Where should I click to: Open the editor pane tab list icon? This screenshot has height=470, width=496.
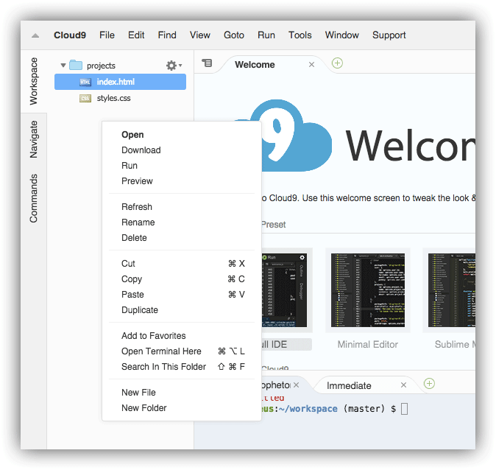(207, 63)
